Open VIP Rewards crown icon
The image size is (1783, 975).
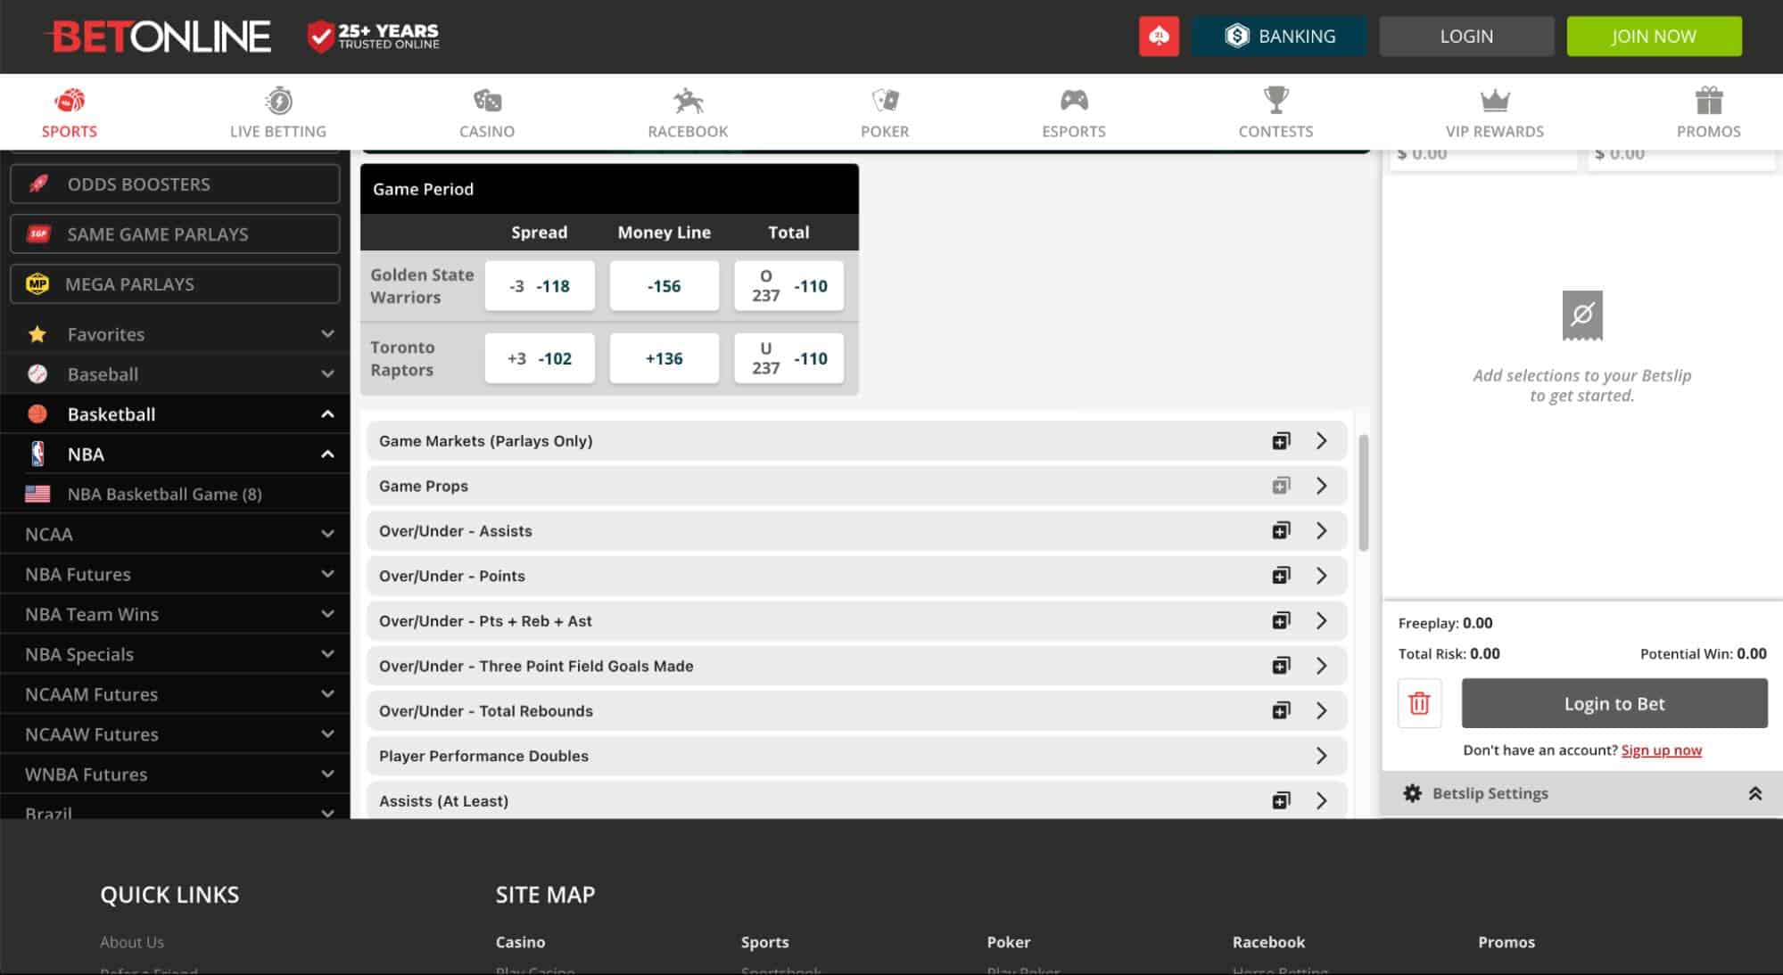click(1495, 101)
